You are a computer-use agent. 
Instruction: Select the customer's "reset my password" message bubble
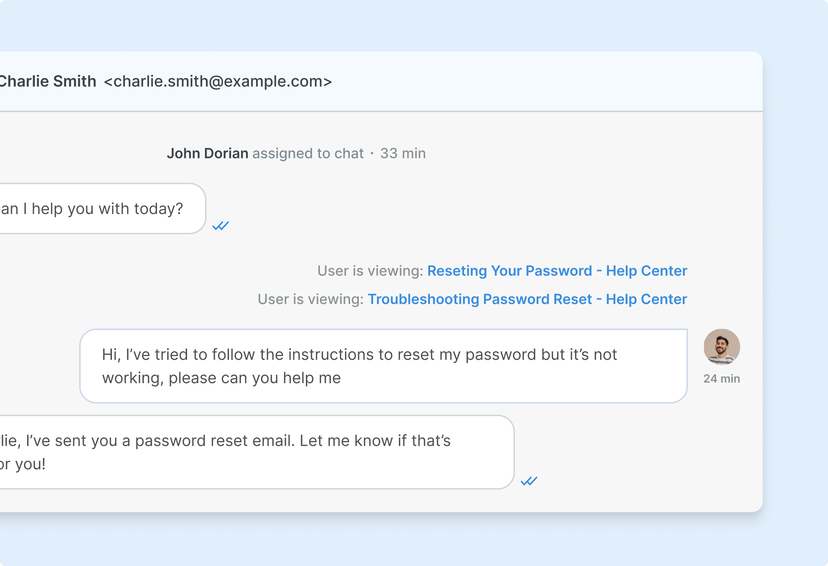coord(383,366)
